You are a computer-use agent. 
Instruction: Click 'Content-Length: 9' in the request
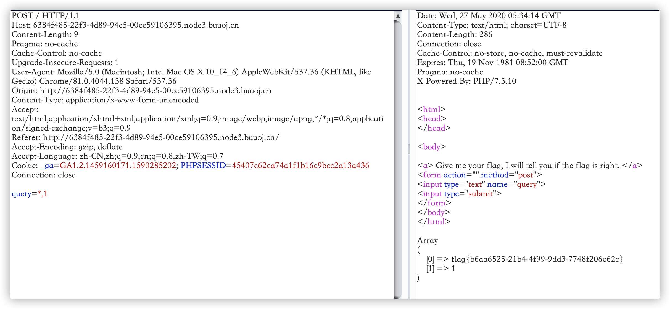tap(45, 34)
